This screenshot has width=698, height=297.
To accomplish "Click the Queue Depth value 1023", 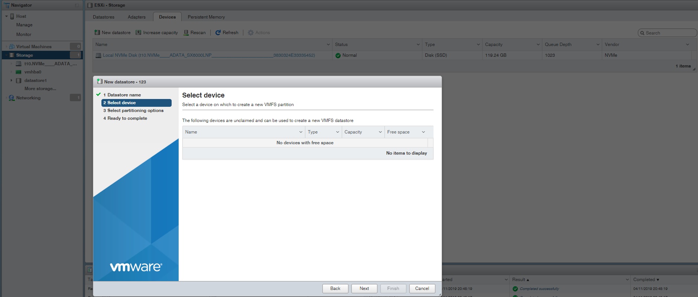I will 550,55.
